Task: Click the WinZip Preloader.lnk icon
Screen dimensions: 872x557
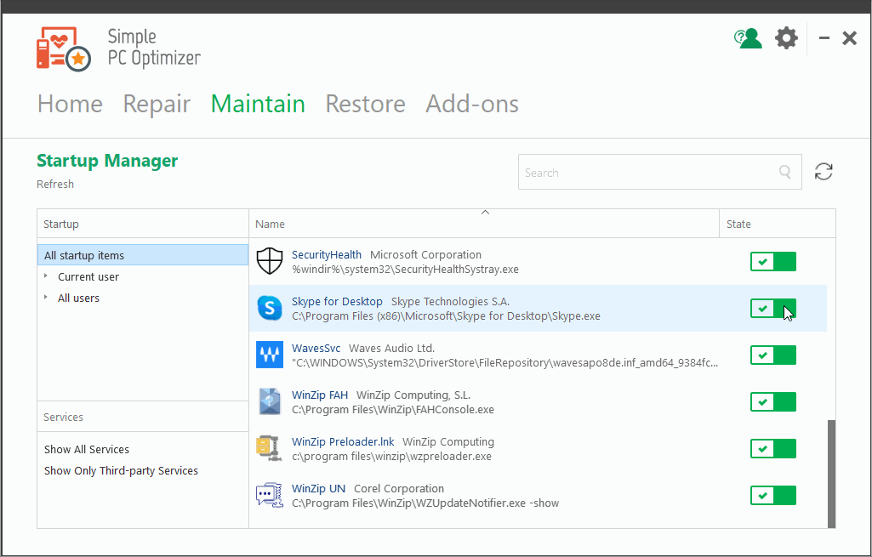Action: [270, 448]
